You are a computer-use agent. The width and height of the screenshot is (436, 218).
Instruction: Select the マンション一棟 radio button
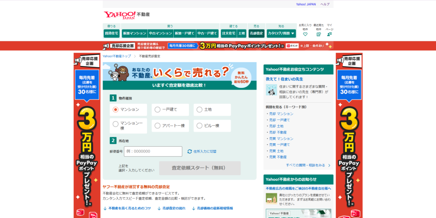point(115,124)
